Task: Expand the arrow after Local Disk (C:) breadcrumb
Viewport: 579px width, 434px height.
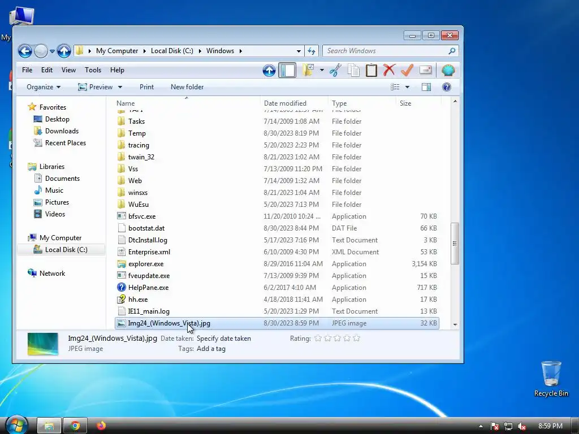Action: 200,51
